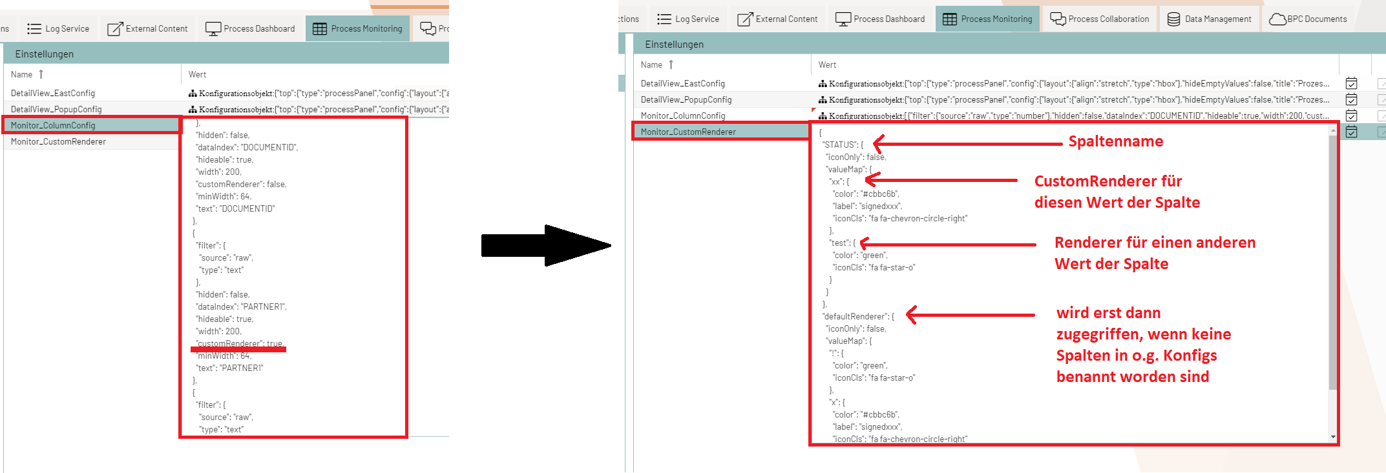Click calendar-check icon in DetailView_PopupConfig row
The height and width of the screenshot is (473, 1386).
1351,99
